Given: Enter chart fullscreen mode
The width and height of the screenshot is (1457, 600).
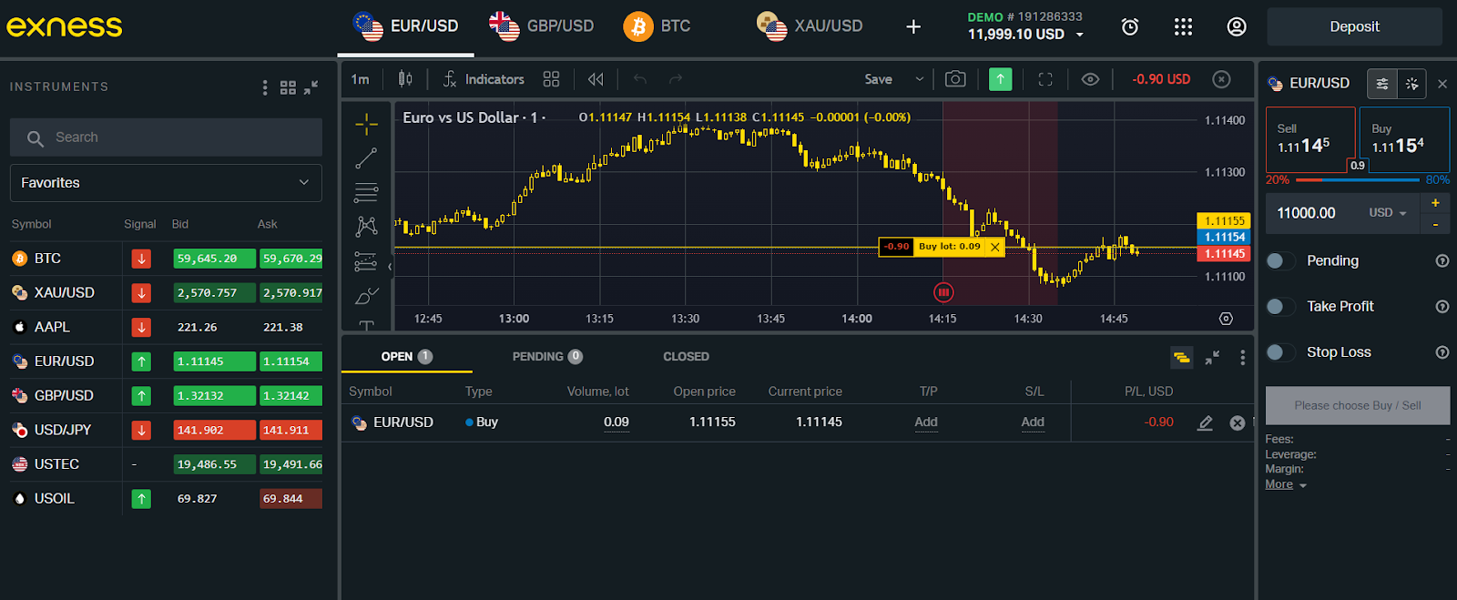Looking at the screenshot, I should coord(1045,79).
